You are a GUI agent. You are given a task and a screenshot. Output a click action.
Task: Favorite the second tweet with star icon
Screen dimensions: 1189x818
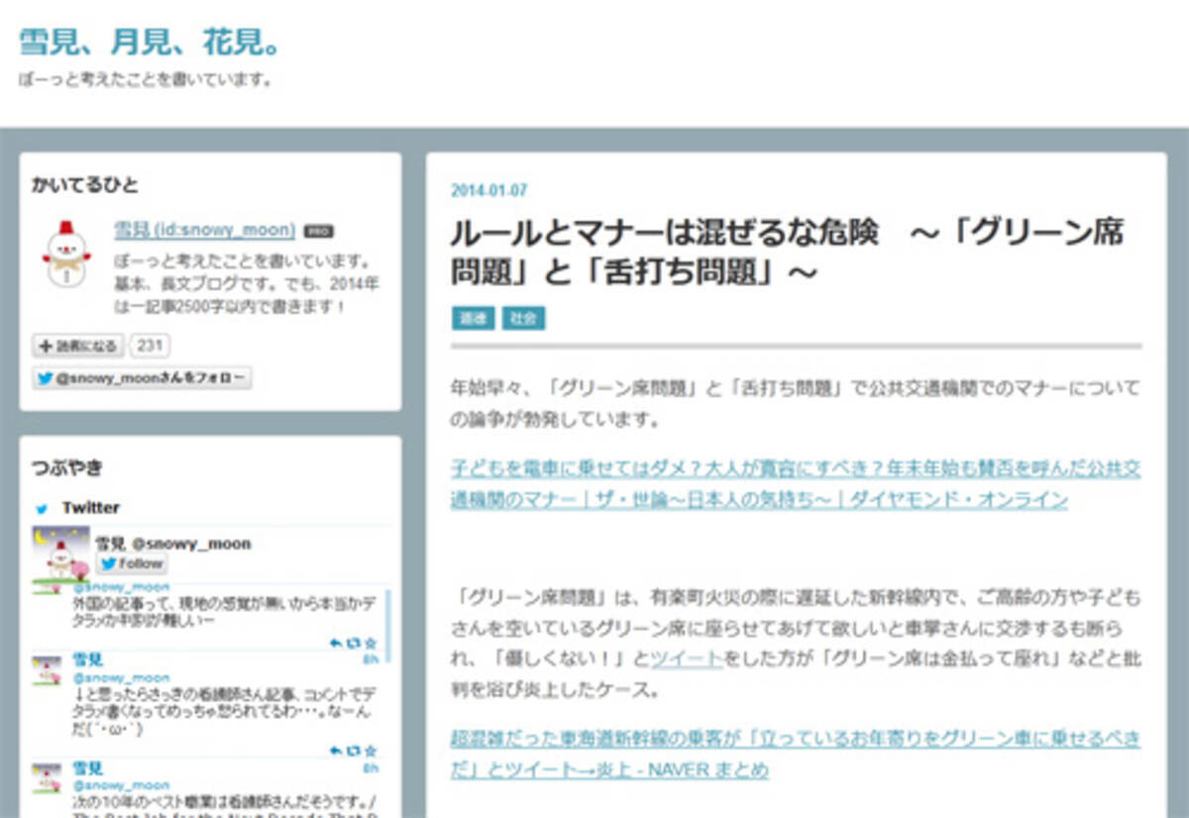[370, 752]
